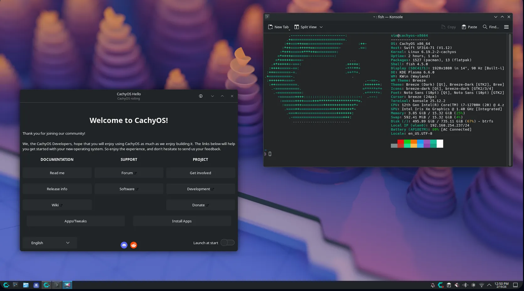This screenshot has height=291, width=524.
Task: Open Bluetooth tray icon
Action: tap(465, 285)
